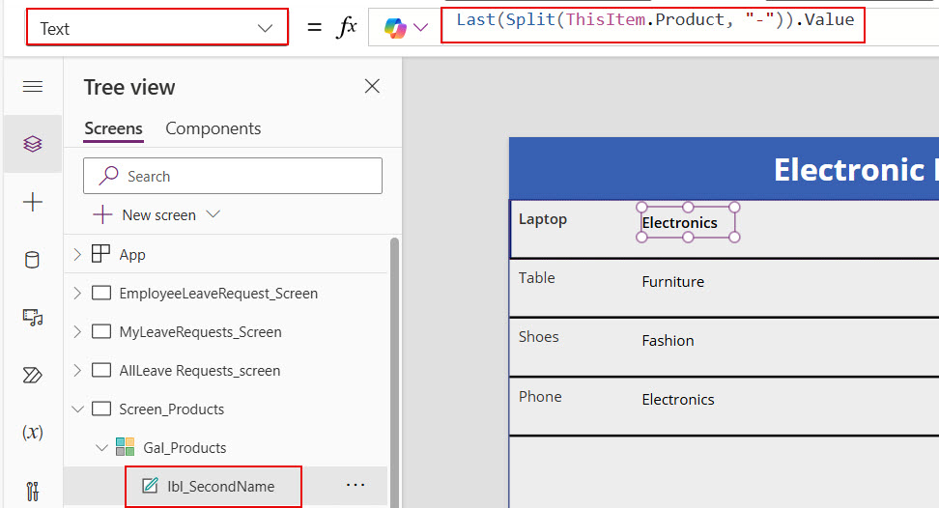Select EmployeeLeaveRequest_Screen in tree
The width and height of the screenshot is (939, 508).
point(218,294)
